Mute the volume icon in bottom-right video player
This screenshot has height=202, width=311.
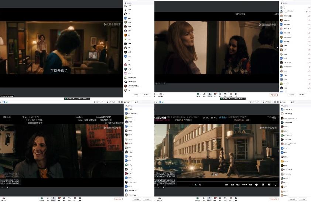pos(256,185)
